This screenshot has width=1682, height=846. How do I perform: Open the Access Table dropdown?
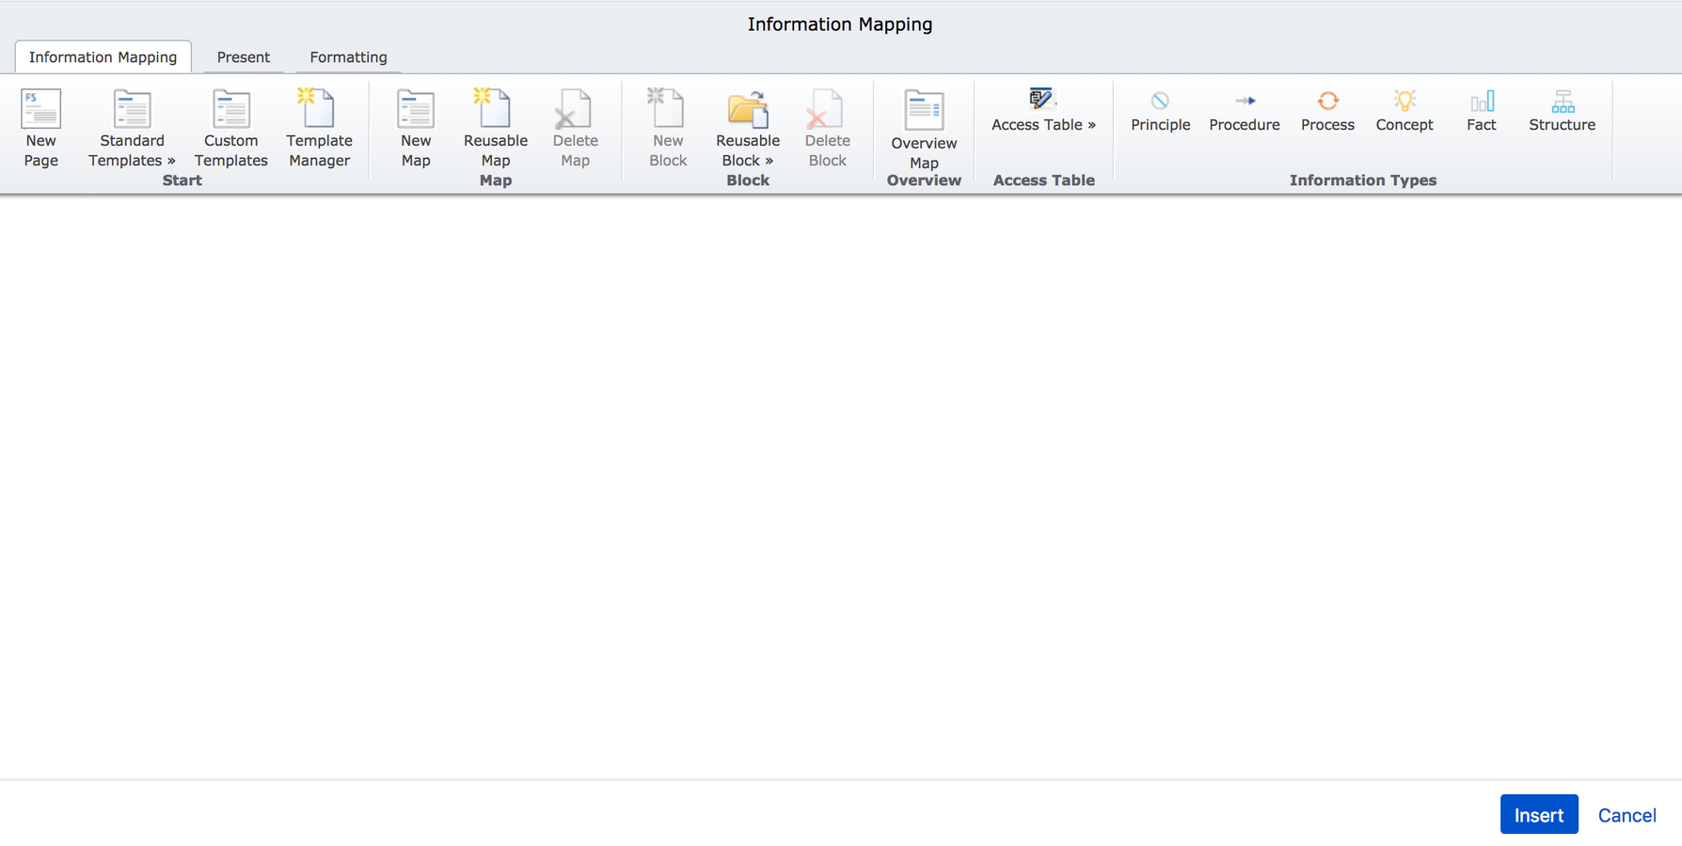pyautogui.click(x=1043, y=111)
